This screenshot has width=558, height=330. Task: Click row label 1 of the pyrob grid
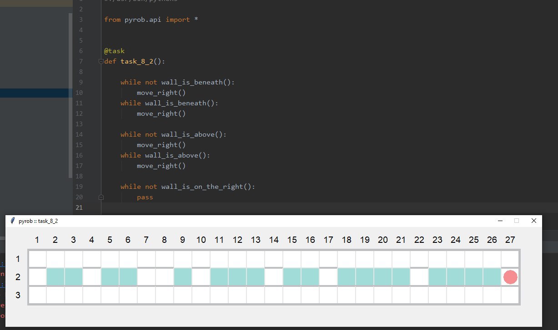click(18, 259)
